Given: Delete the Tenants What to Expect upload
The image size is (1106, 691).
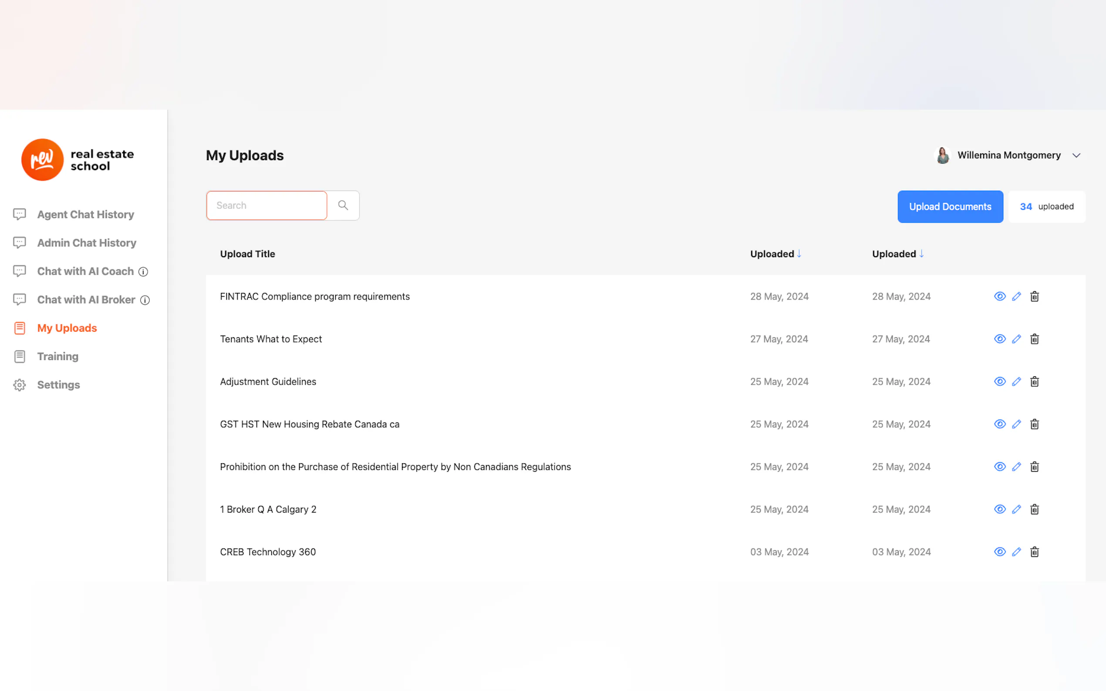Looking at the screenshot, I should (1034, 339).
